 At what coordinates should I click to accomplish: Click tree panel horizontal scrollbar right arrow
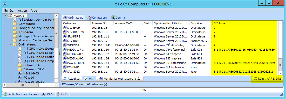pyautogui.click(x=52, y=85)
